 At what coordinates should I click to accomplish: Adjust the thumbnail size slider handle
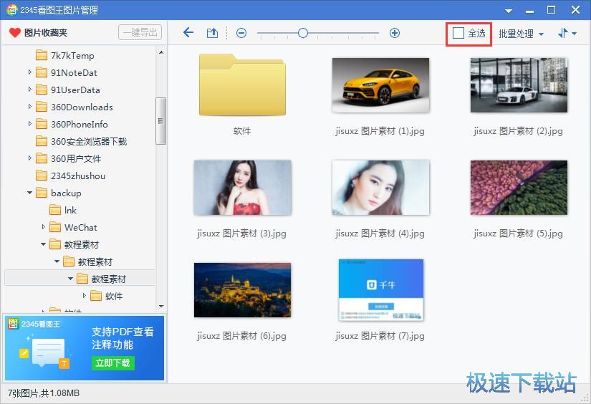(302, 33)
